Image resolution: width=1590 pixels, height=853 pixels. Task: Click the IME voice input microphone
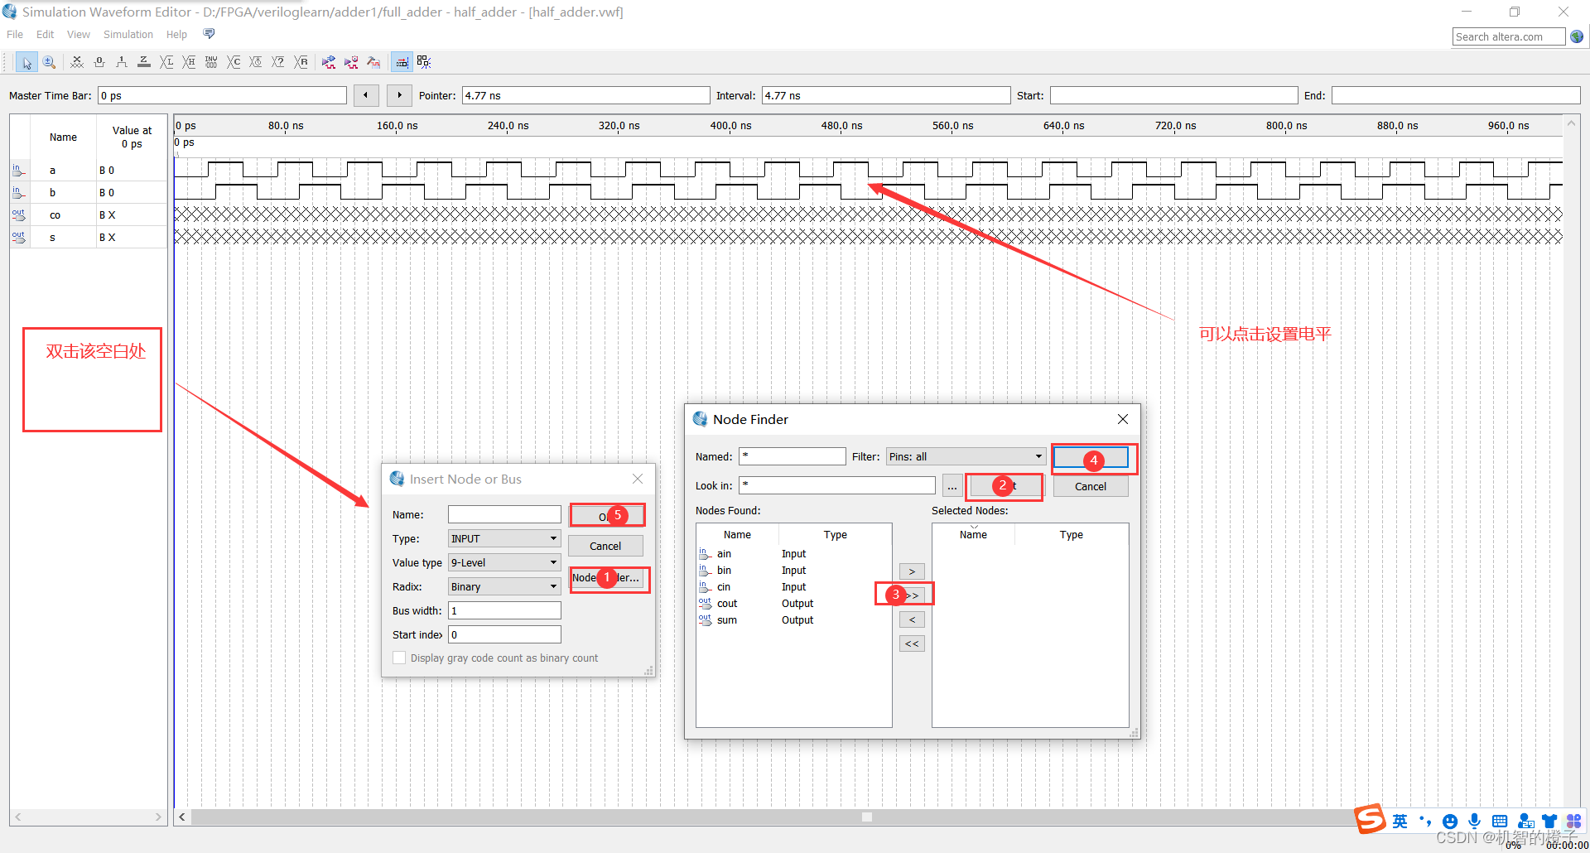pyautogui.click(x=1475, y=821)
